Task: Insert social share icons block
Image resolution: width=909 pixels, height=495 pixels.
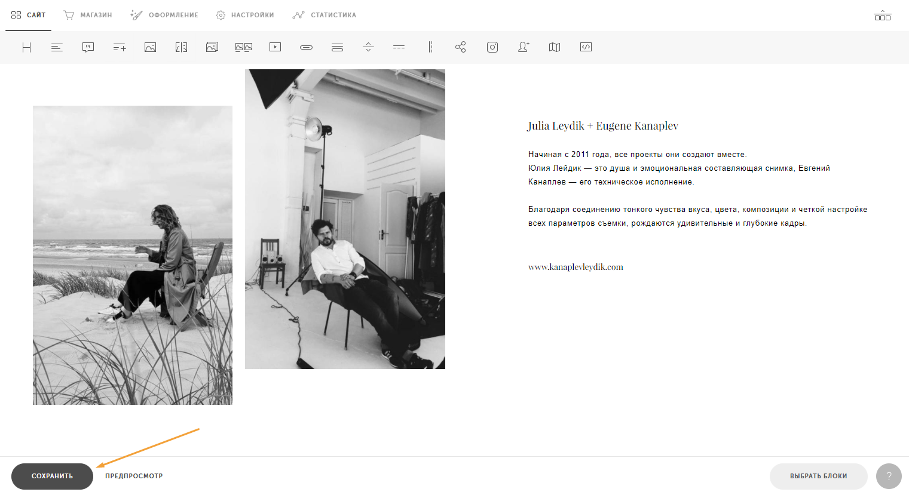Action: [461, 47]
